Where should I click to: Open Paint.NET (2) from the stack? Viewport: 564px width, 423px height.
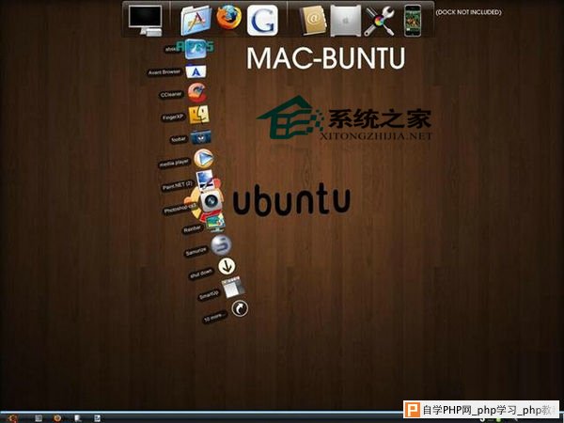point(206,180)
